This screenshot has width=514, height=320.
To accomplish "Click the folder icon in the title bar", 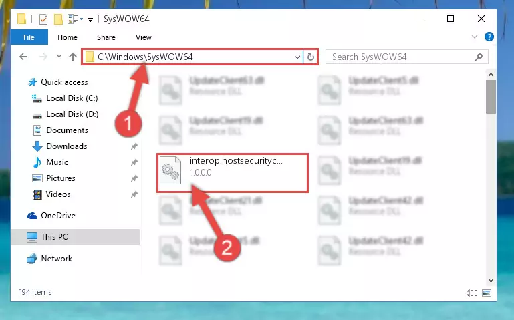I will [x=21, y=19].
